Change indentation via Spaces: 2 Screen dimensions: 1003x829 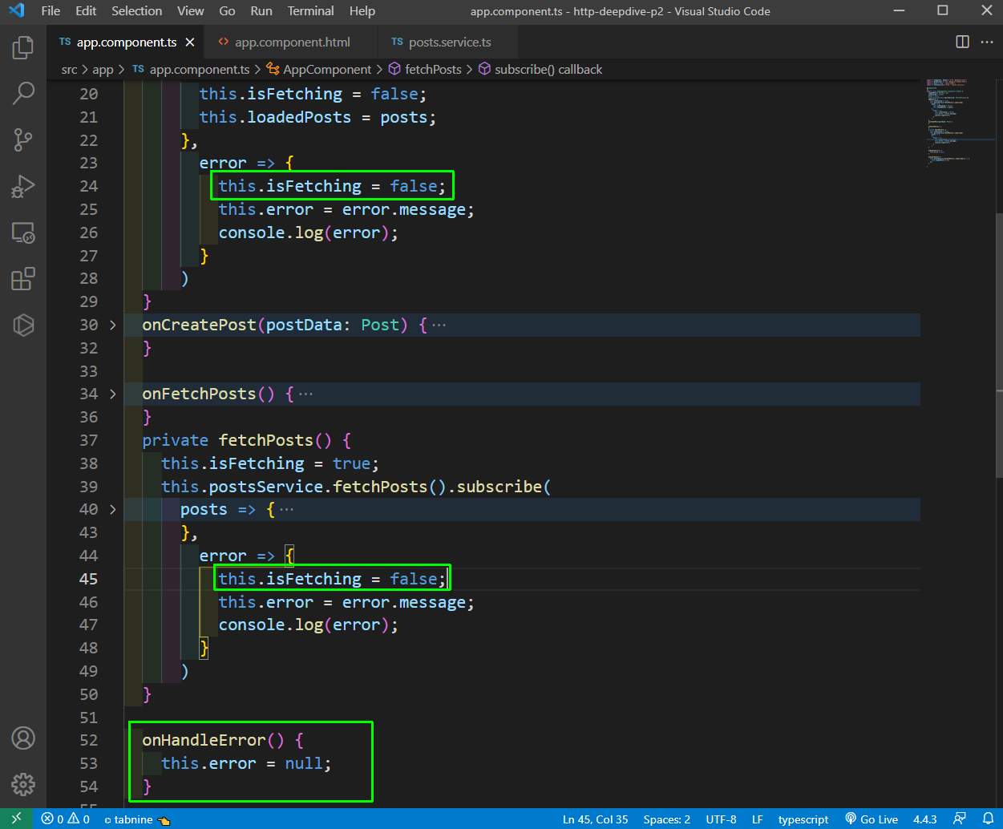tap(667, 819)
